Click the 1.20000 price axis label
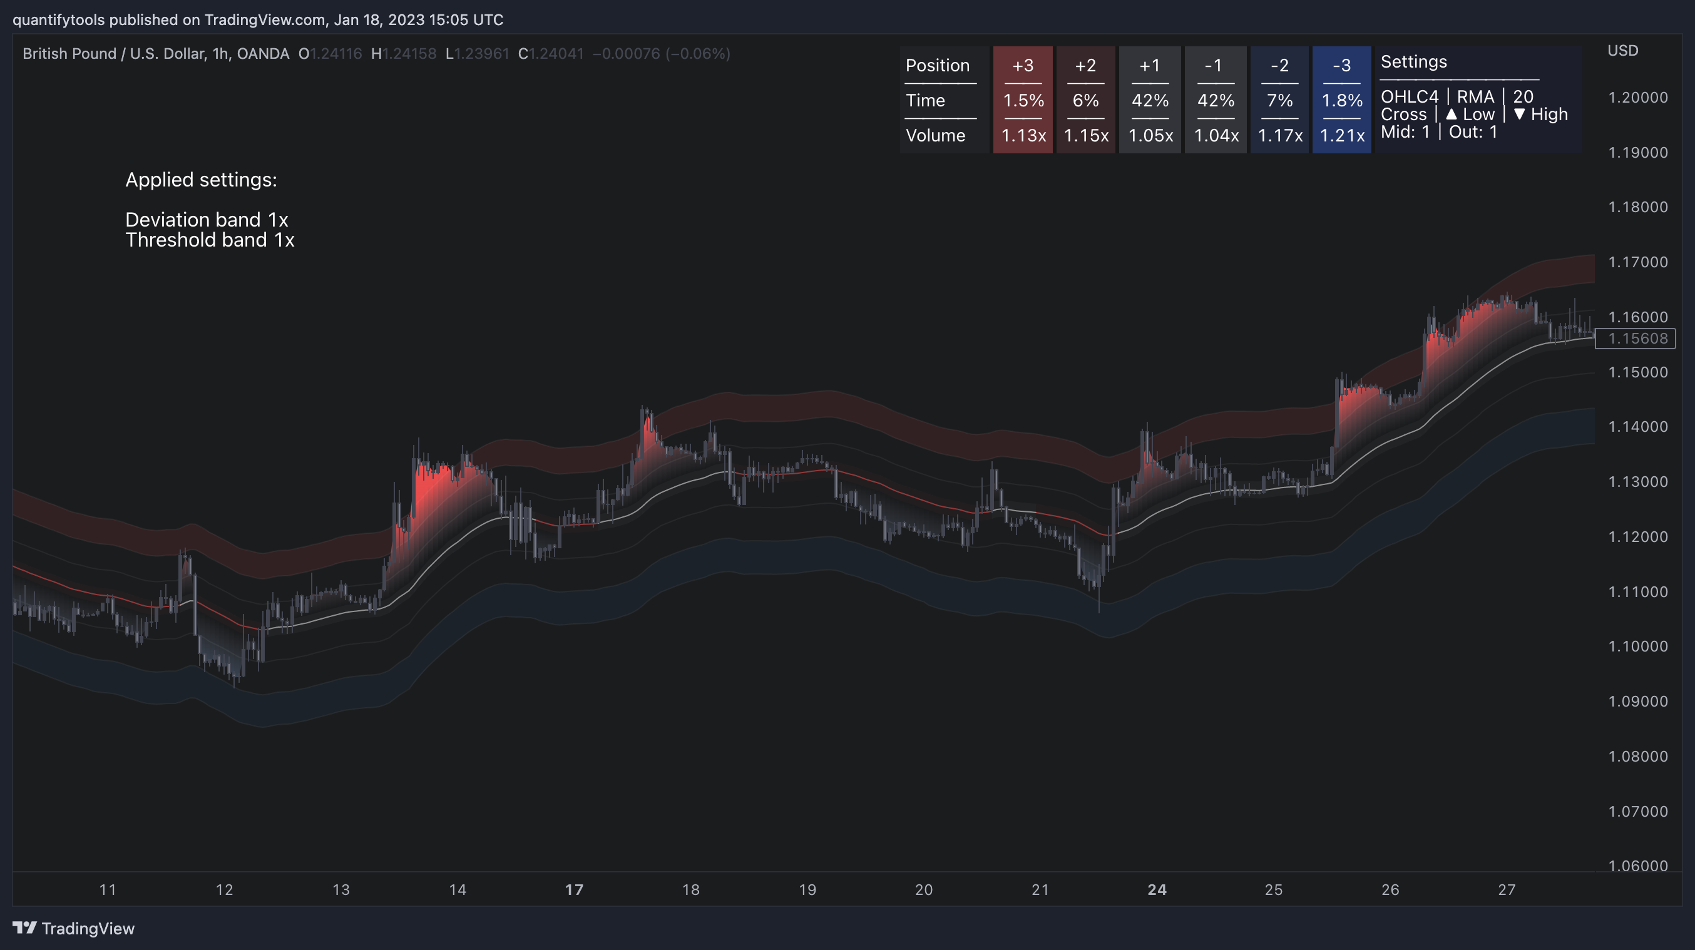Image resolution: width=1695 pixels, height=950 pixels. (x=1638, y=98)
